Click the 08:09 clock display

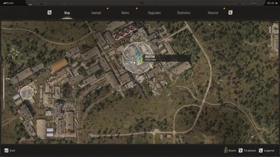click(x=270, y=3)
